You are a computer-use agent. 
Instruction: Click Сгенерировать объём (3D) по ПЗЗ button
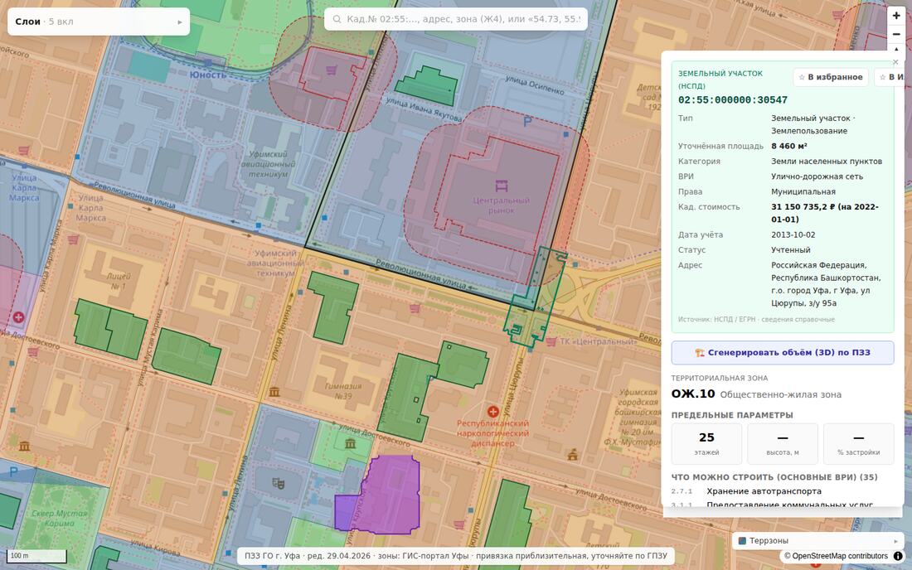point(783,353)
